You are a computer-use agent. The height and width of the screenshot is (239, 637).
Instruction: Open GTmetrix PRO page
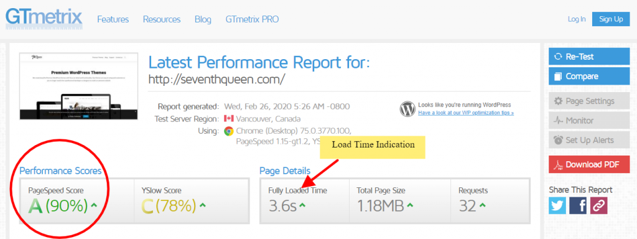[253, 19]
